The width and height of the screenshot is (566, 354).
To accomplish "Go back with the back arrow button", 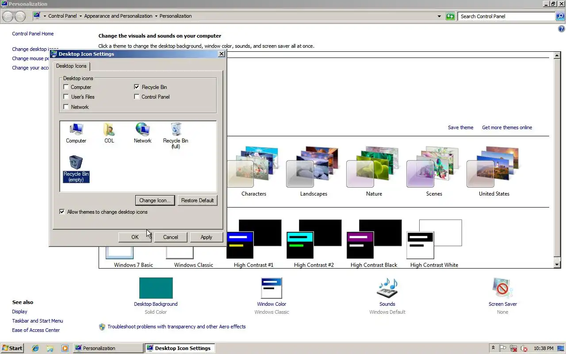I will tap(8, 16).
